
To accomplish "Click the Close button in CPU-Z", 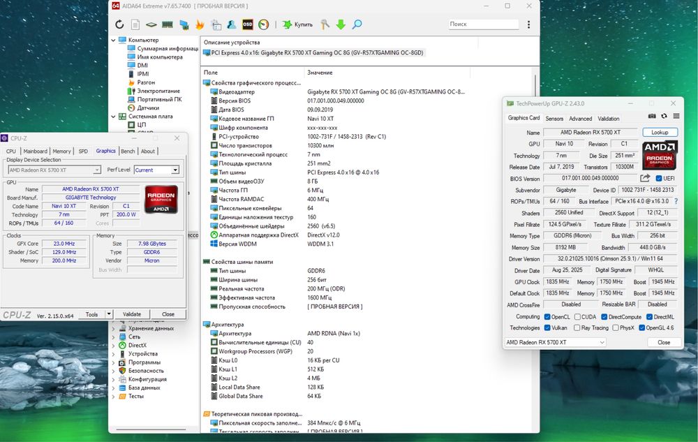I will [168, 314].
